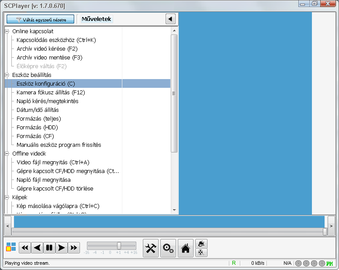The image size is (339, 270).
Task: Click the tree vertical scrollbar thumb
Action: [x=174, y=93]
